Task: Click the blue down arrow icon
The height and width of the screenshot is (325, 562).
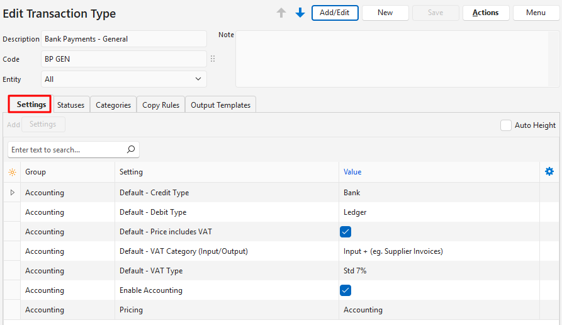Action: point(300,13)
